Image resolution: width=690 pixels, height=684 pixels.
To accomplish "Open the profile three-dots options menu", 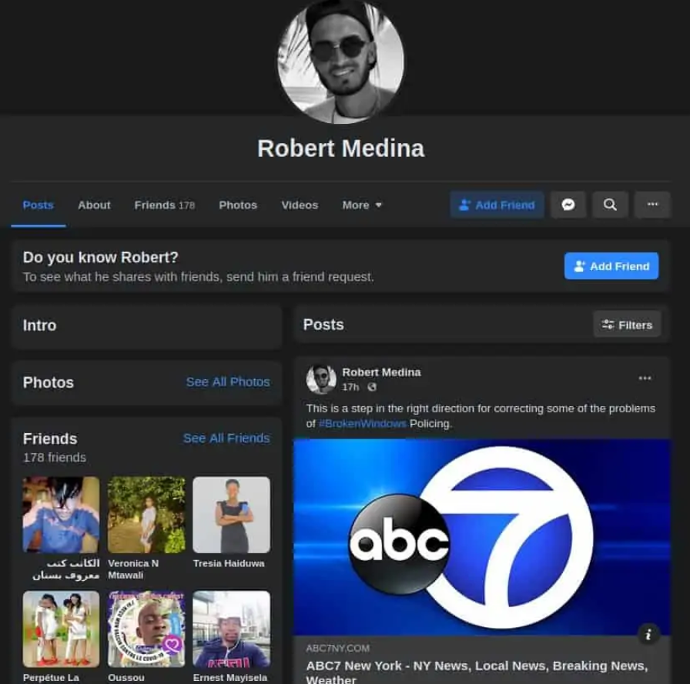I will click(652, 205).
